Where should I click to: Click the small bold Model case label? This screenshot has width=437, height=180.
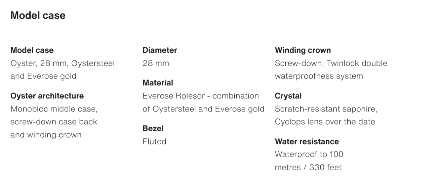click(x=32, y=50)
